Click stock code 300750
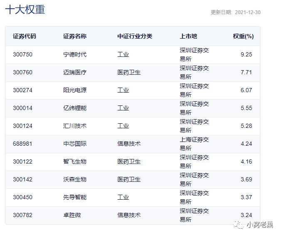Image resolution: width=282 pixels, height=237 pixels. click(x=22, y=54)
